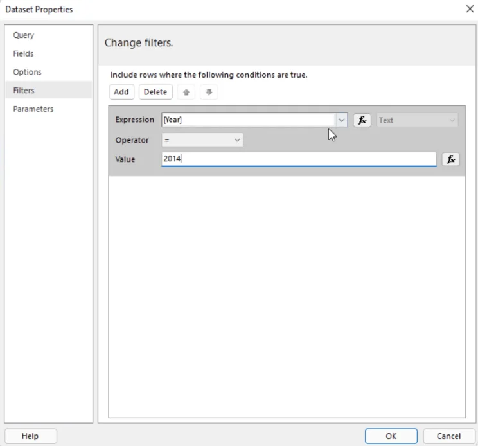Add a new filter condition
The height and width of the screenshot is (446, 478).
click(121, 92)
